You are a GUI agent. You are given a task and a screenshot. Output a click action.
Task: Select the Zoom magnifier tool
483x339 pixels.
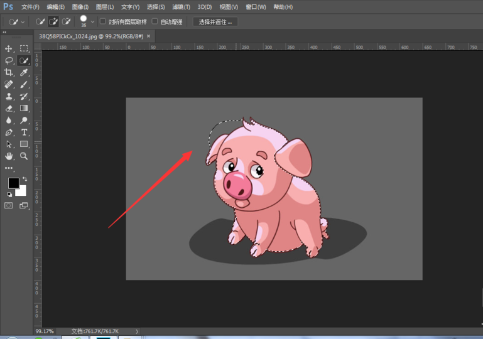pos(24,156)
